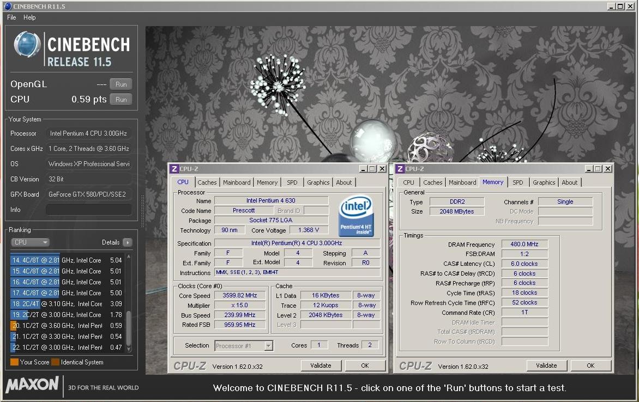The height and width of the screenshot is (402, 639).
Task: Select Mainboard tab in right CPU-Z window
Action: [462, 182]
